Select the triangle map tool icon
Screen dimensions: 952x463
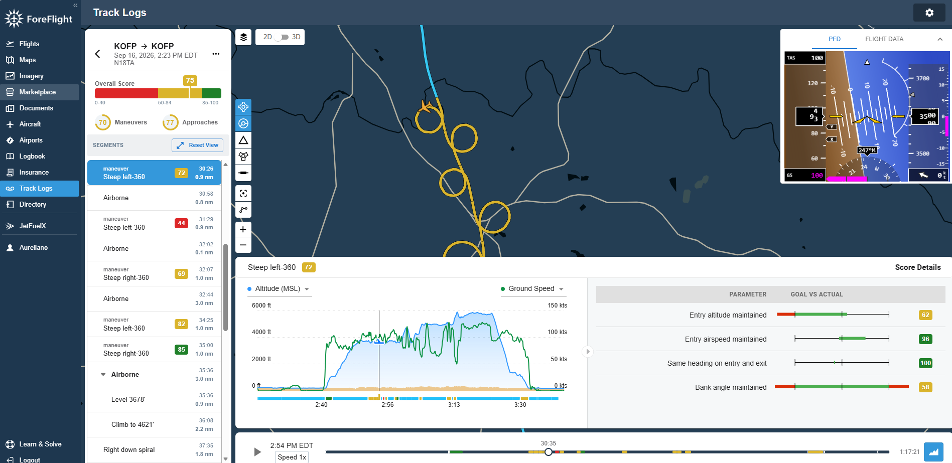coord(243,140)
